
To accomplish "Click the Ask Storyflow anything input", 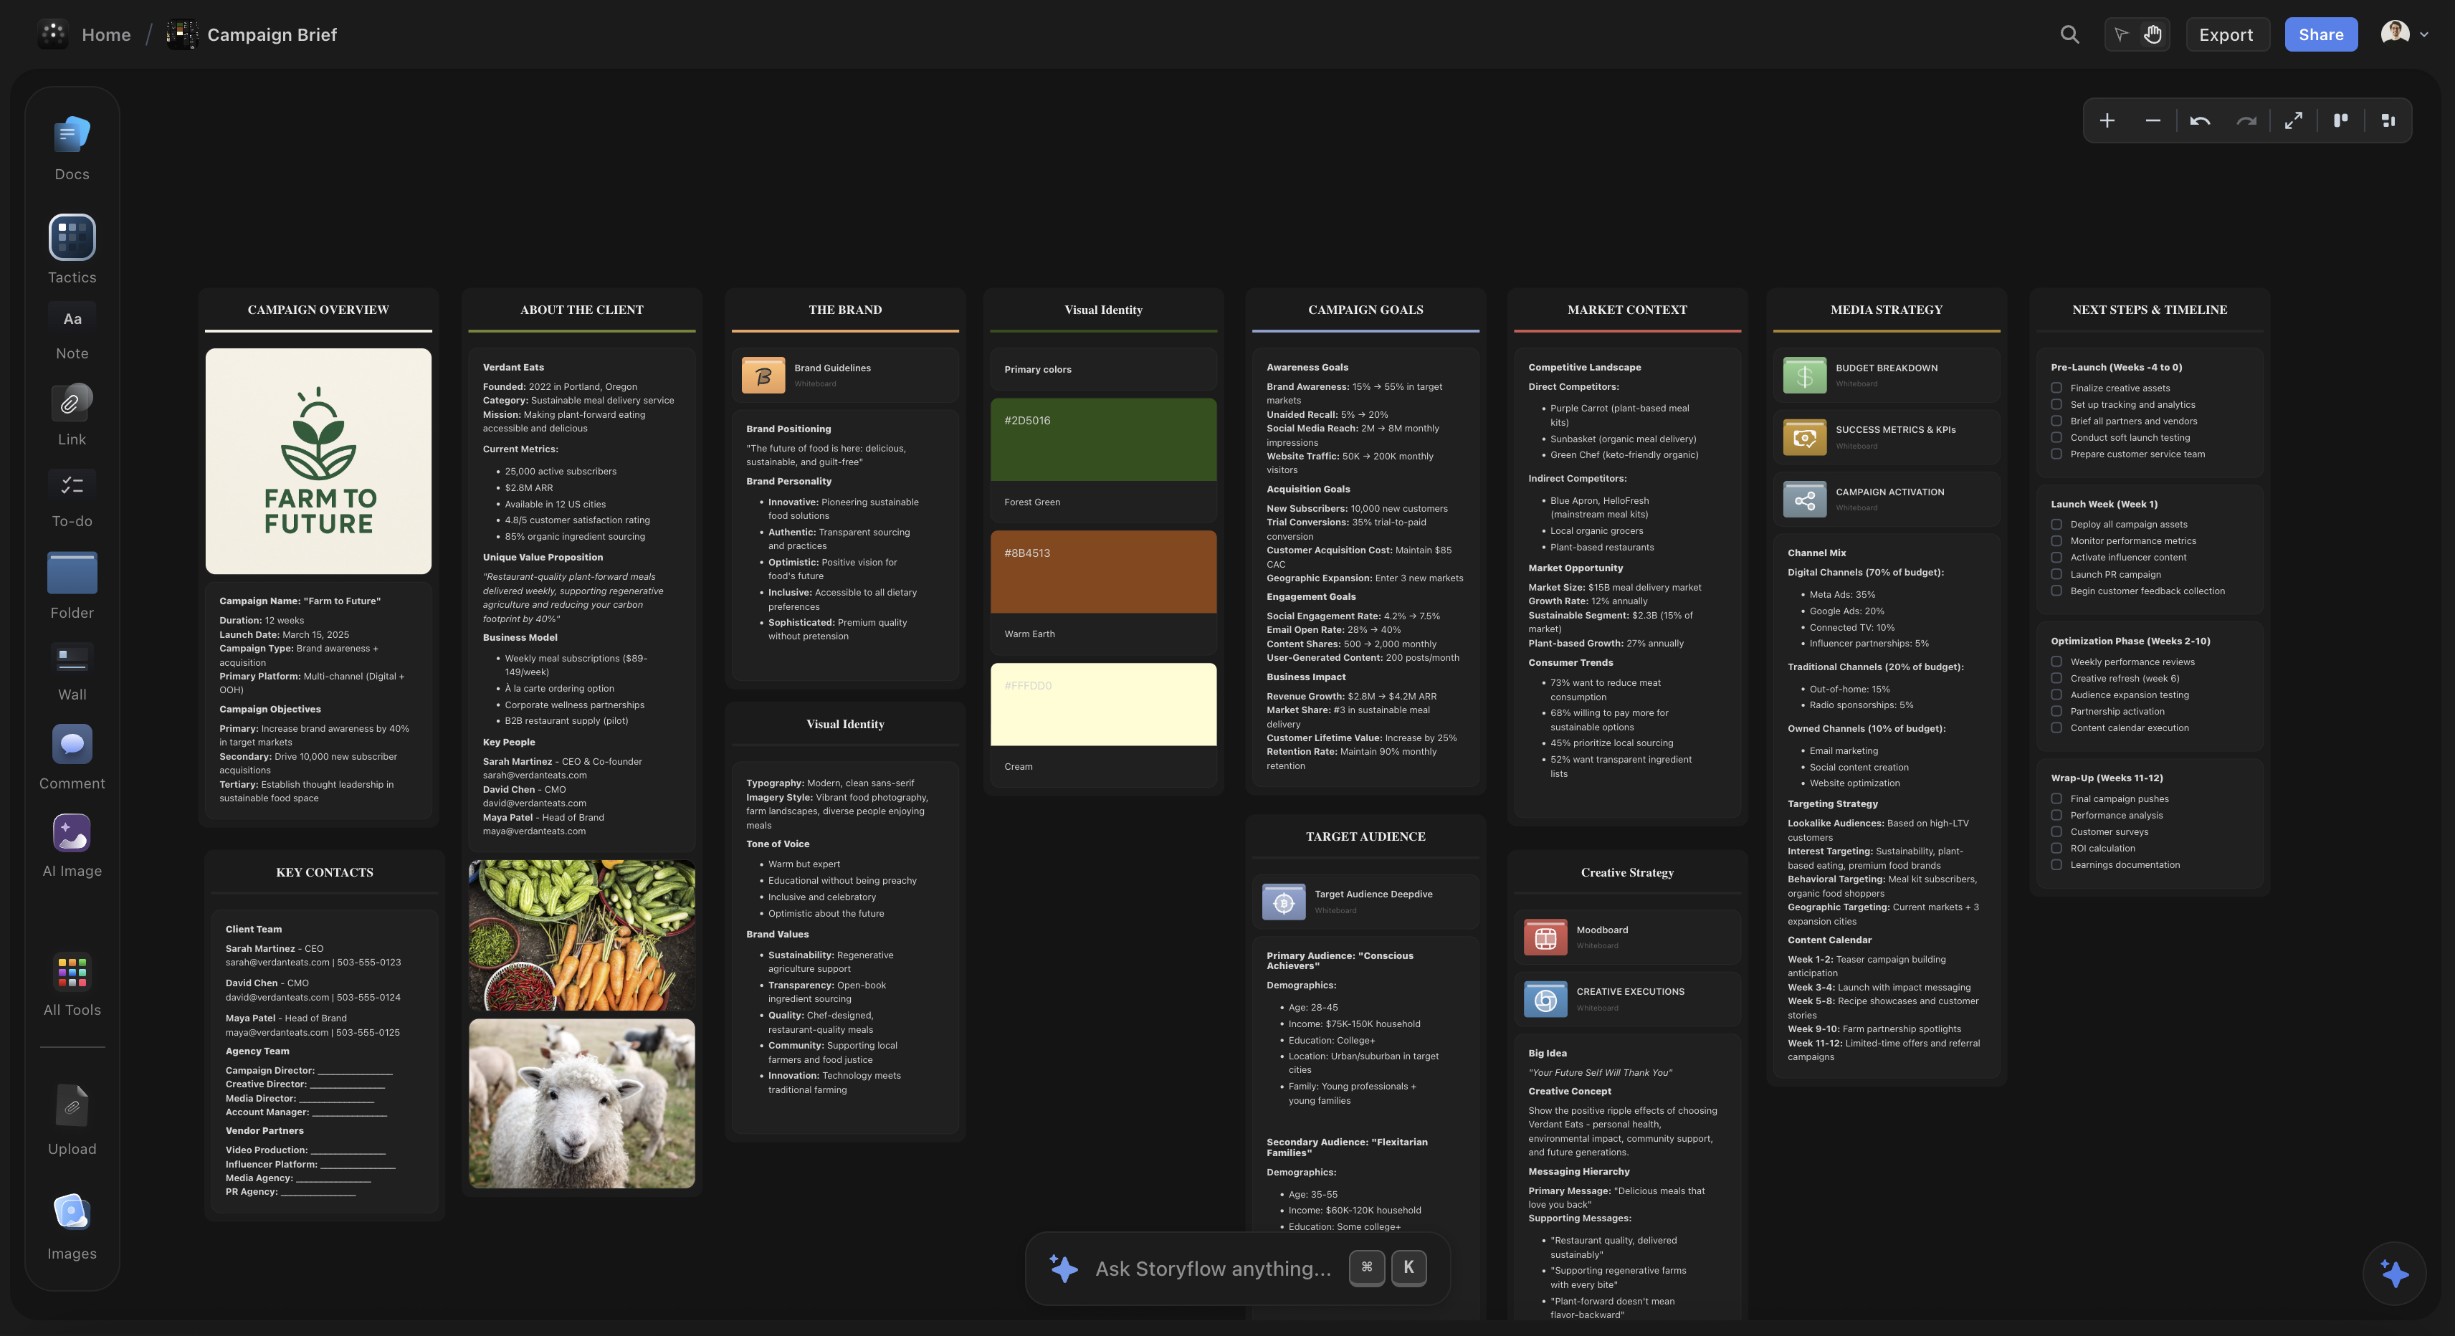I will pyautogui.click(x=1212, y=1269).
